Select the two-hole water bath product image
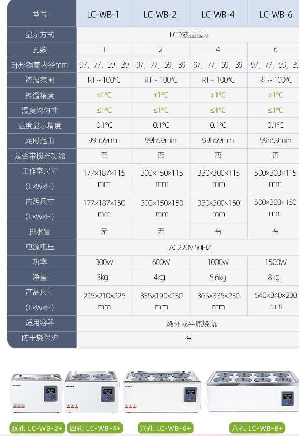Viewport: 299px width, 436px height. click(36, 393)
